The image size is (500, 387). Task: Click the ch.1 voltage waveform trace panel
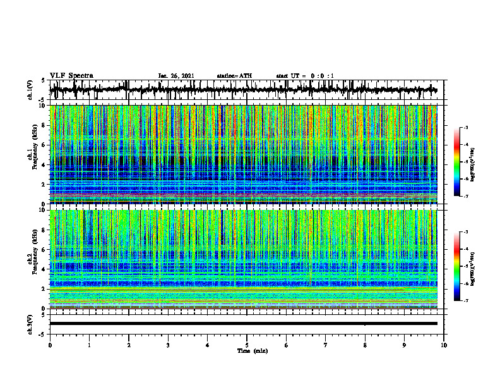246,90
